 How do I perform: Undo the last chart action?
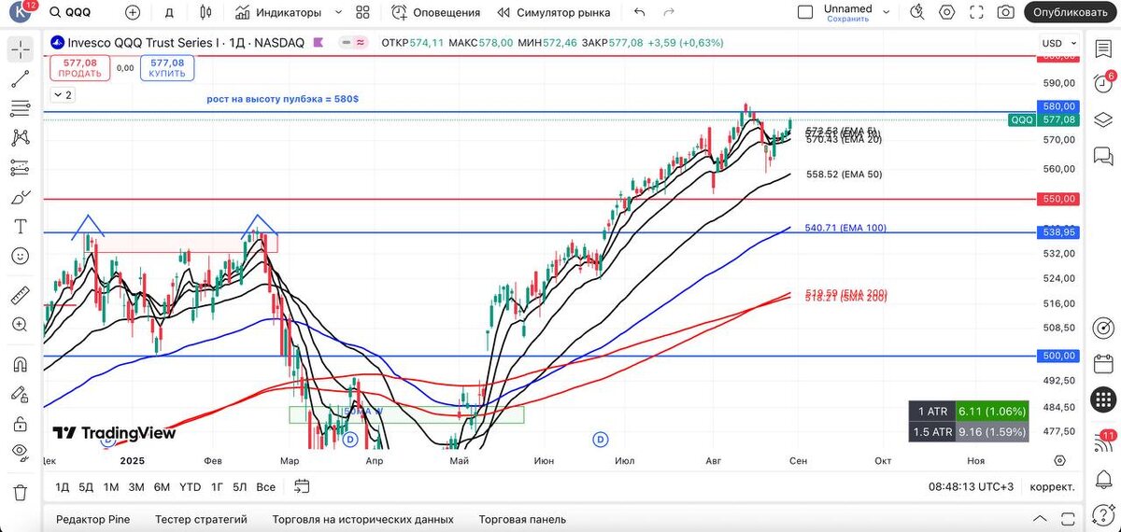pos(640,13)
